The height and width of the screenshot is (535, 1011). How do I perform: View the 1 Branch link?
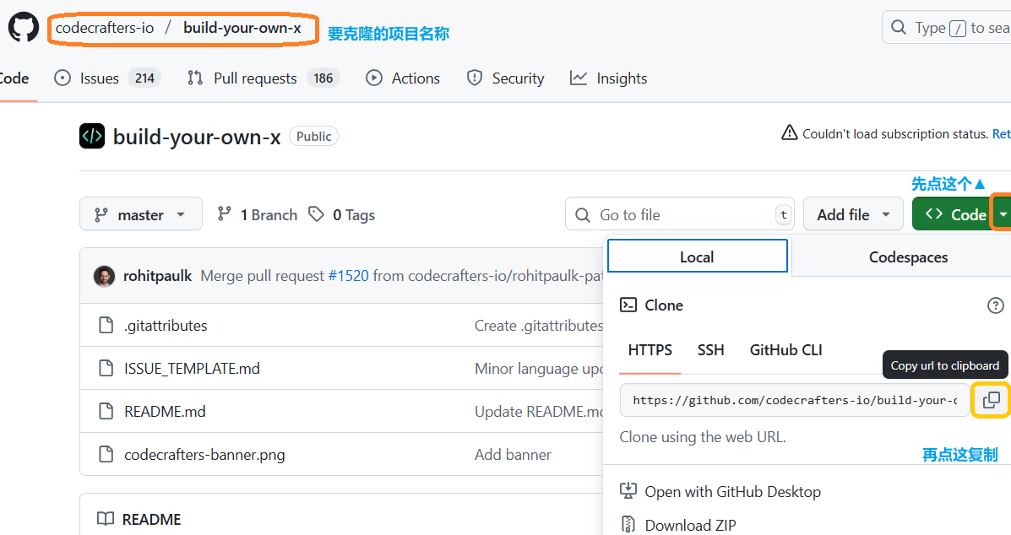258,214
